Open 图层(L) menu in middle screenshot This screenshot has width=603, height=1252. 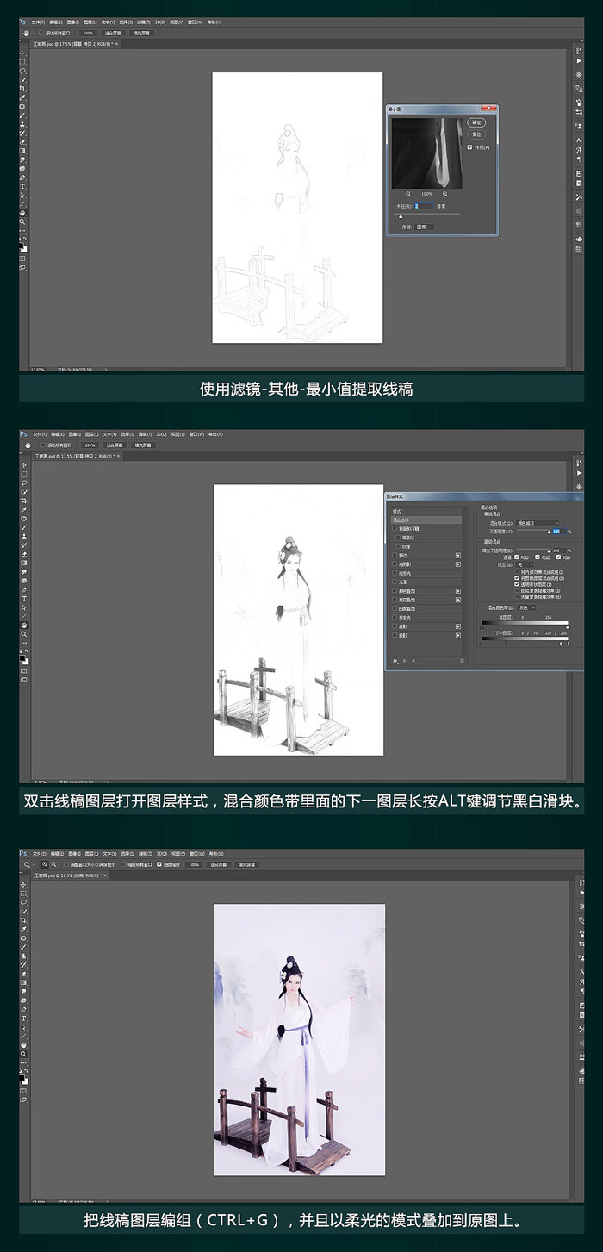tap(90, 433)
